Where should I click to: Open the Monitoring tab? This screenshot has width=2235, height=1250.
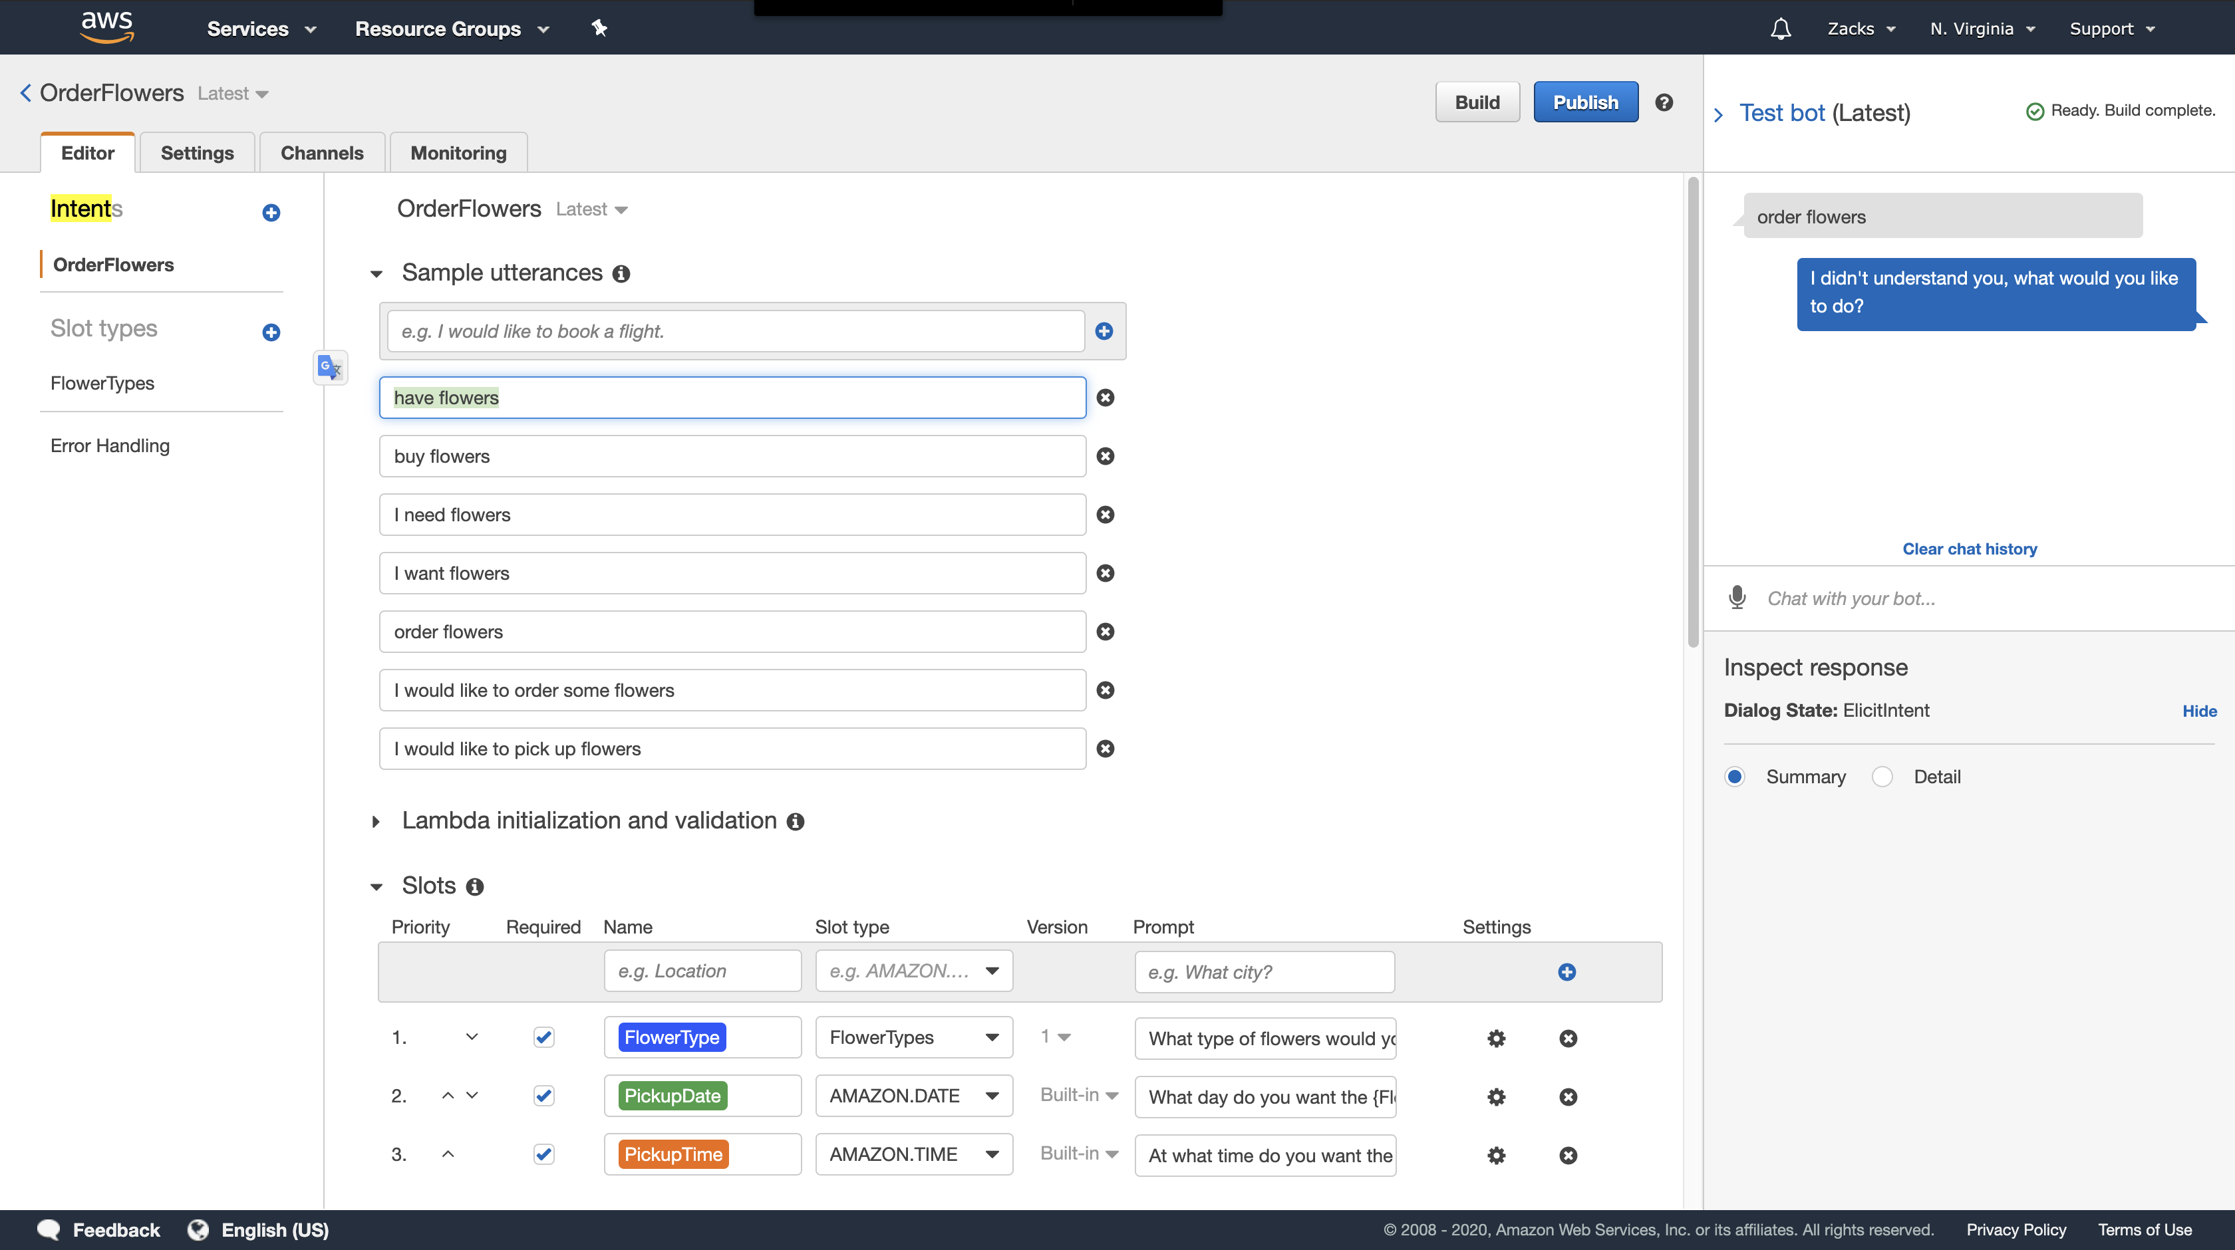pyautogui.click(x=458, y=153)
